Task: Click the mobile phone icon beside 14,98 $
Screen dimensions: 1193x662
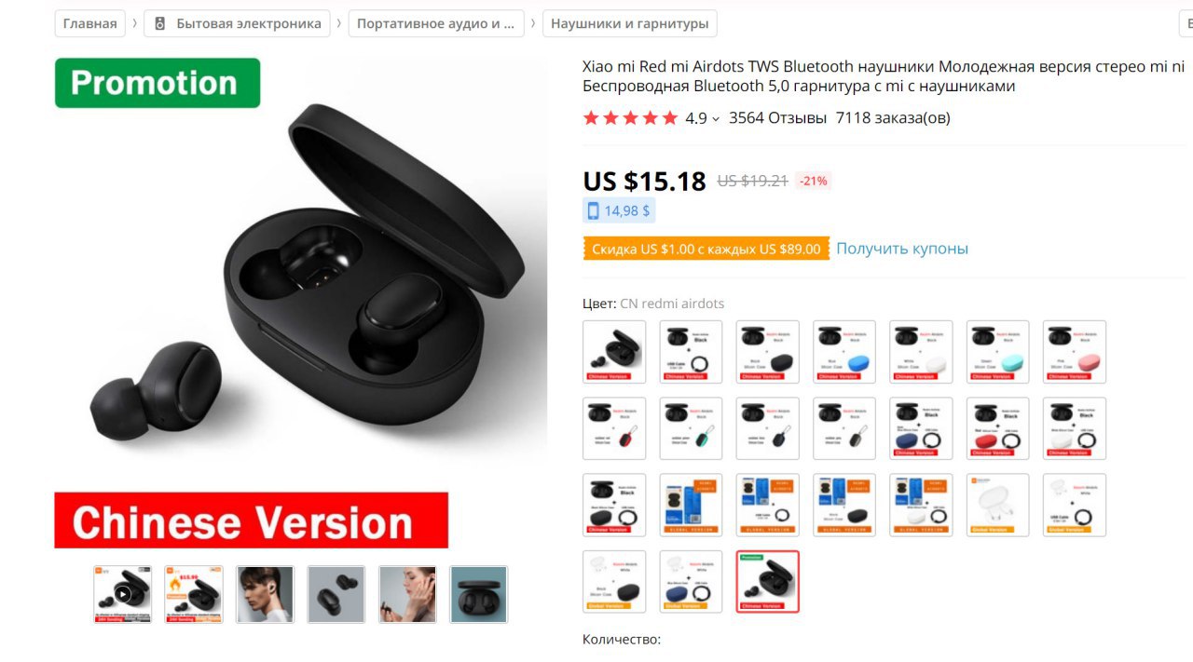Action: [593, 211]
